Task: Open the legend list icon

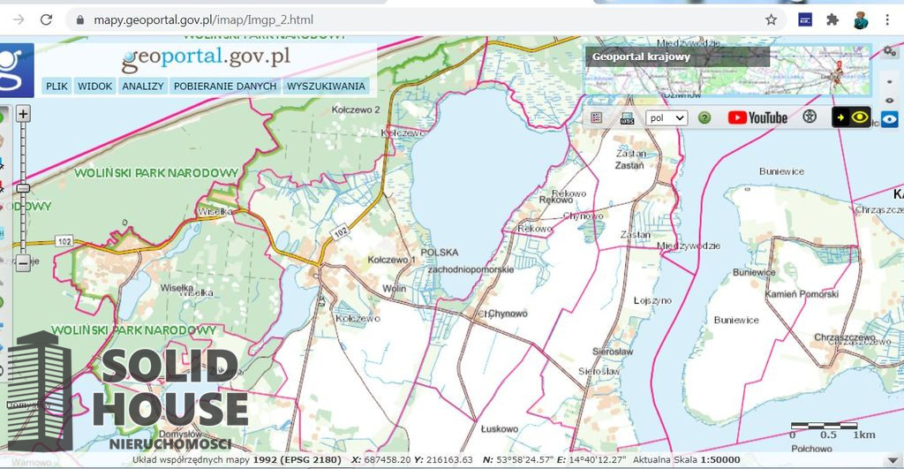Action: [596, 117]
